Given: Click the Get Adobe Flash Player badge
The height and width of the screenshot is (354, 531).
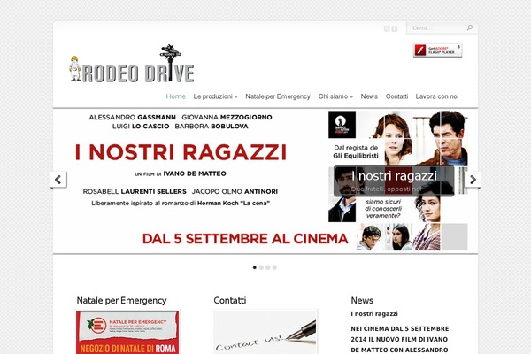Looking at the screenshot, I should pos(437,50).
